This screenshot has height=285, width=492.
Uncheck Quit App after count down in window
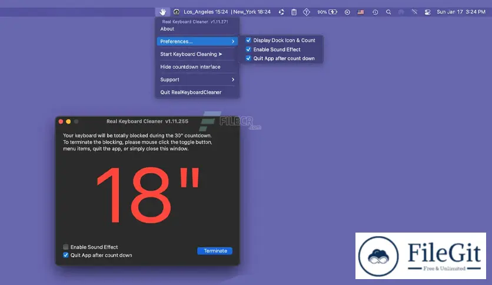65,255
